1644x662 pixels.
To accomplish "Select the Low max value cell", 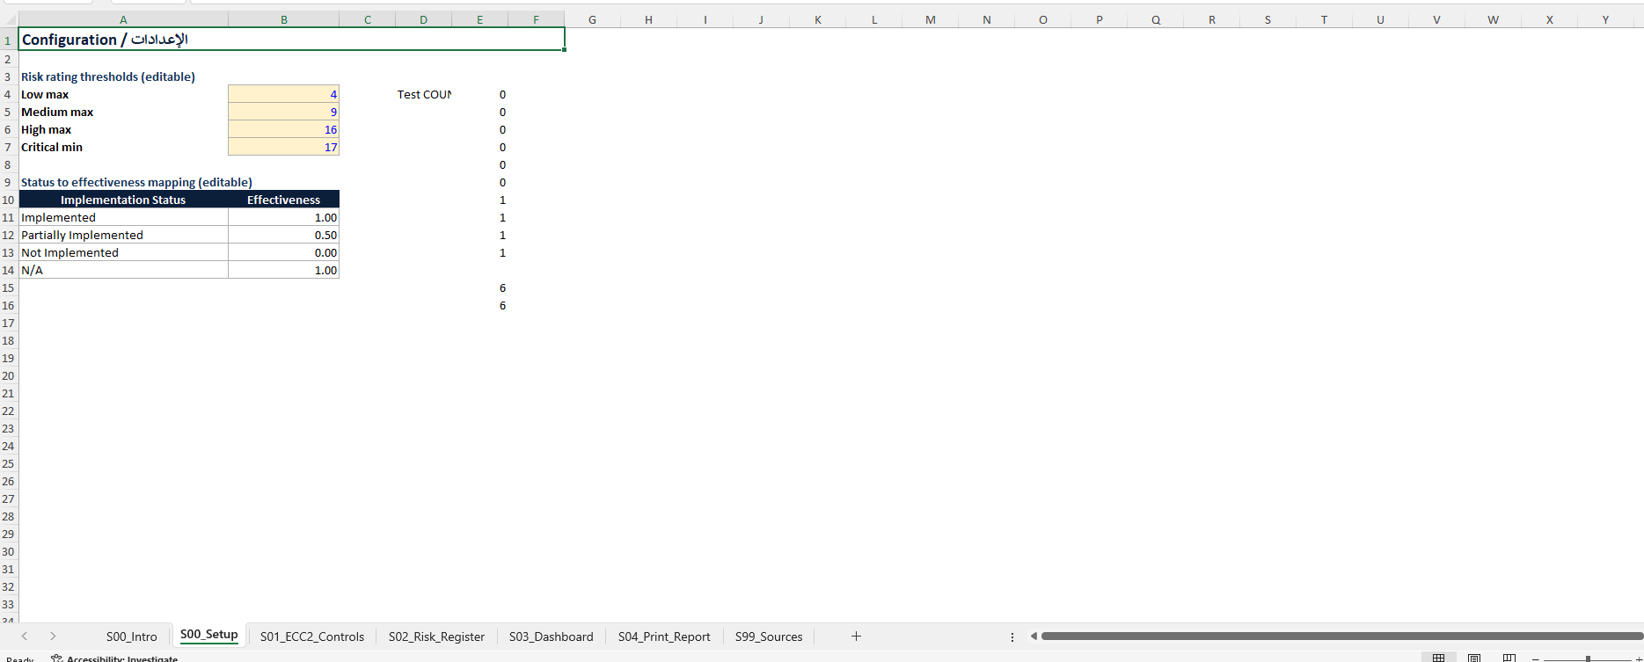I will point(283,94).
